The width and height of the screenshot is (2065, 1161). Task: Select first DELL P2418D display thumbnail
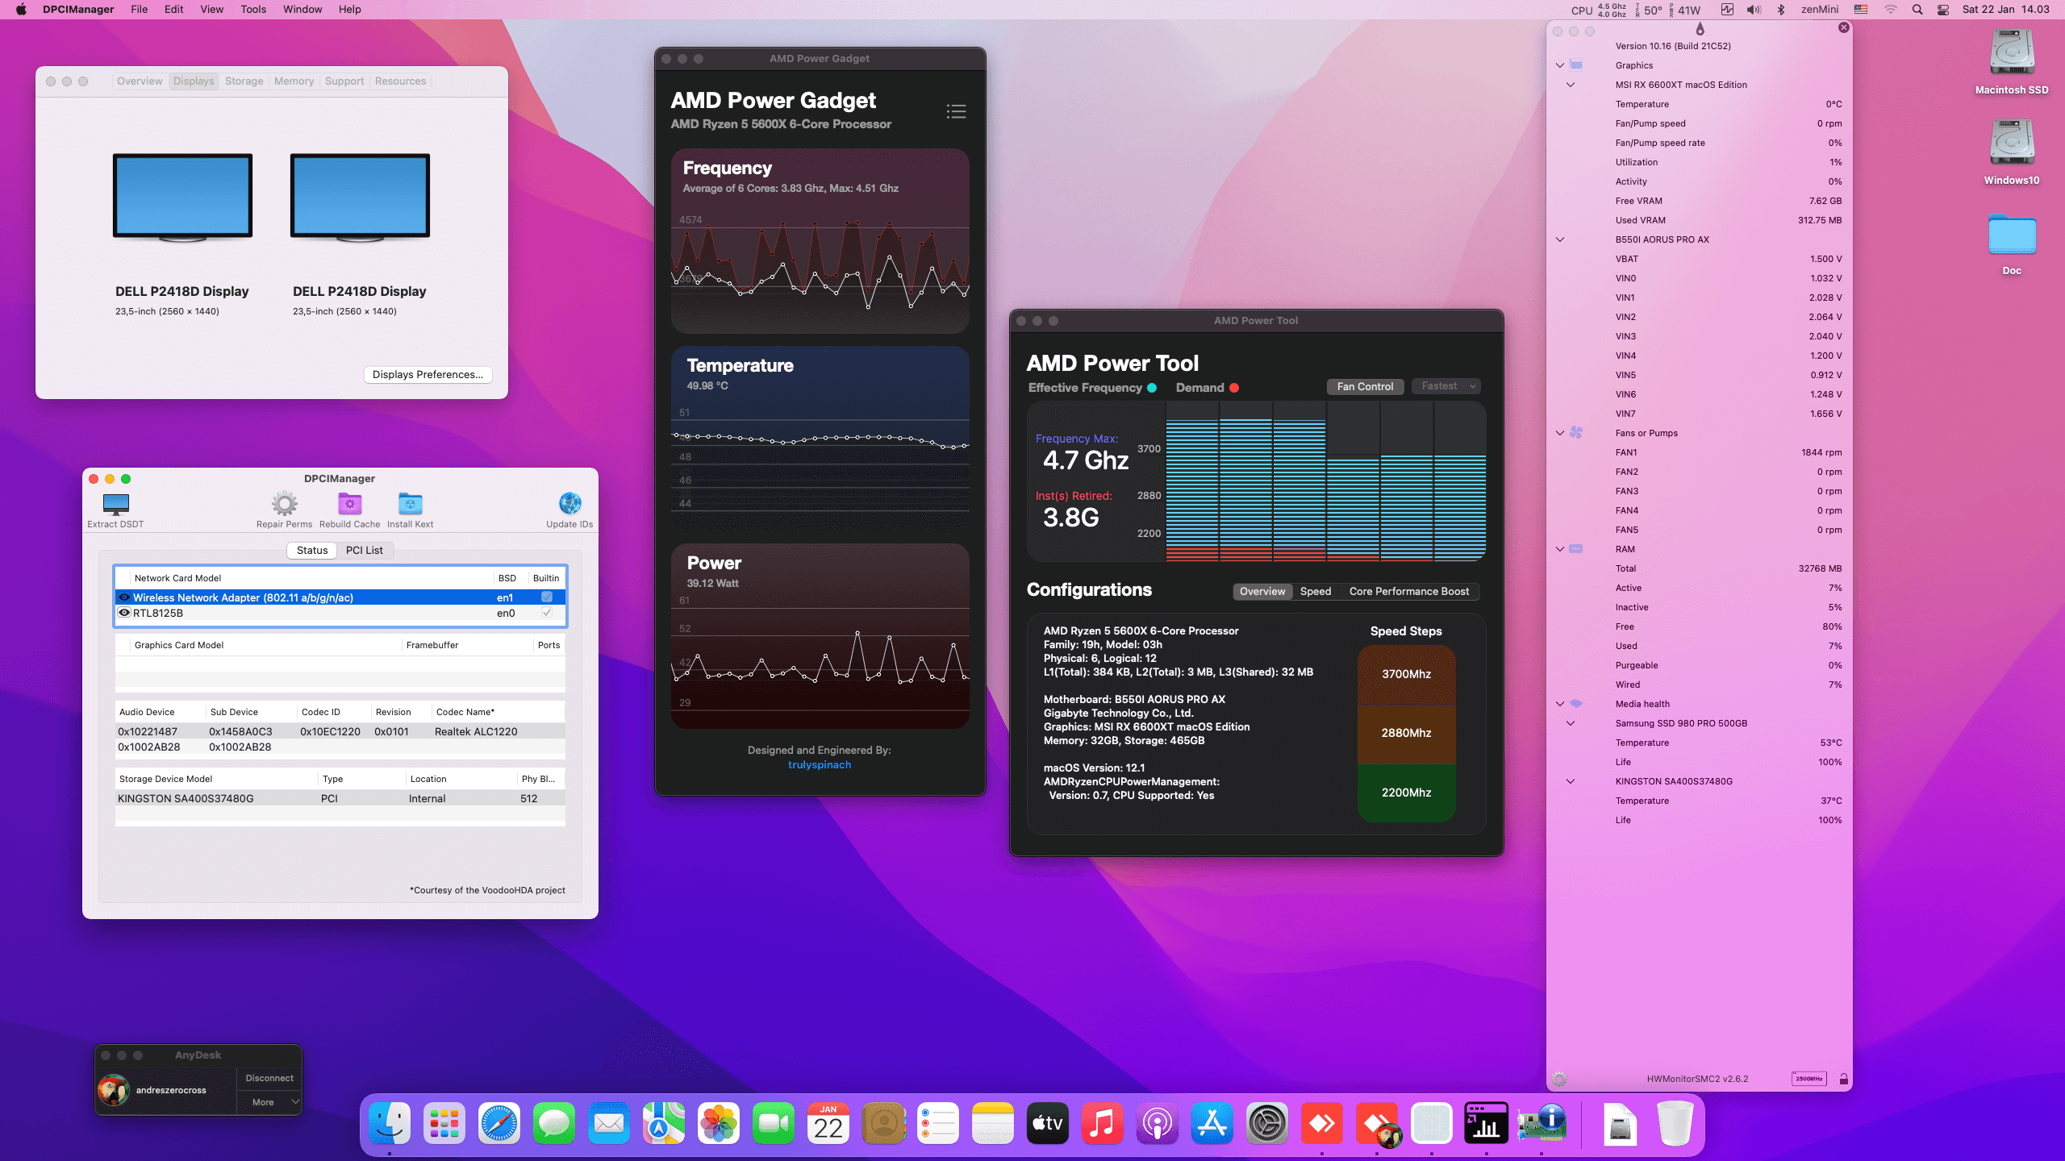[182, 198]
